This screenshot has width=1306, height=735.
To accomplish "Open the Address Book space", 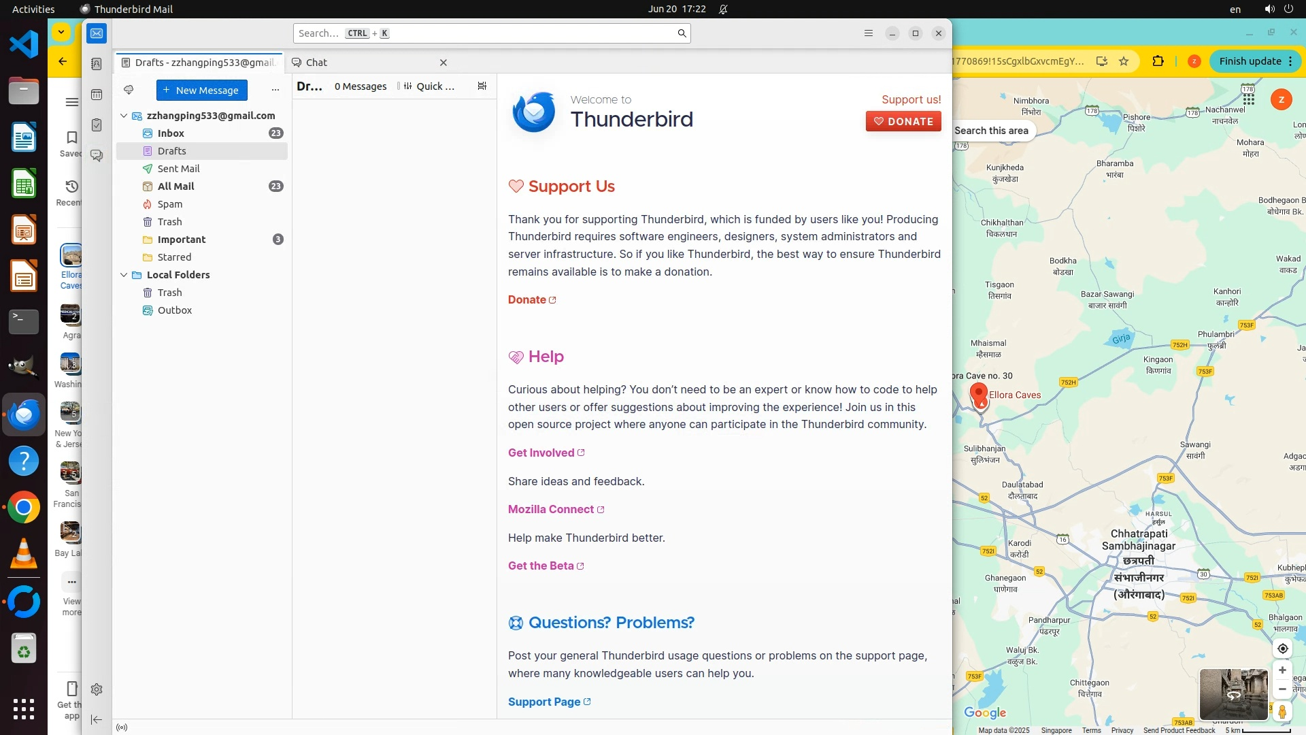I will click(x=97, y=63).
